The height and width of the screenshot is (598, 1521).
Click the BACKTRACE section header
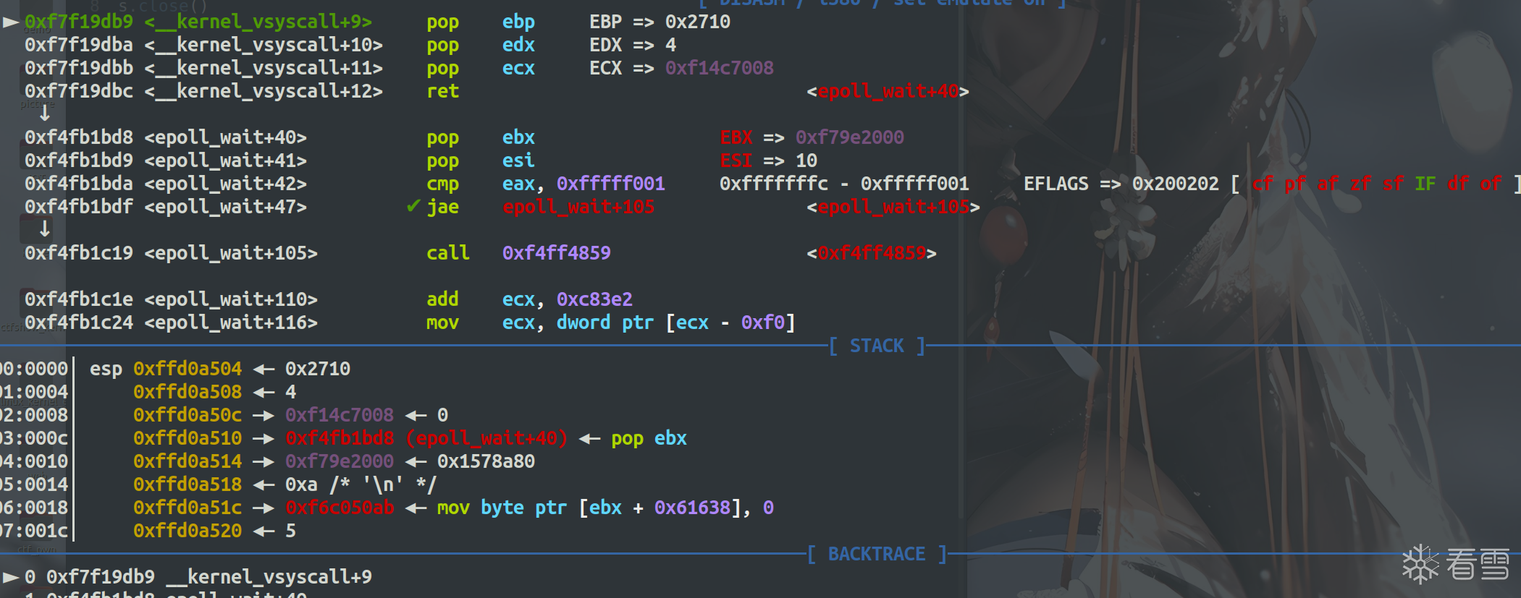click(x=876, y=554)
